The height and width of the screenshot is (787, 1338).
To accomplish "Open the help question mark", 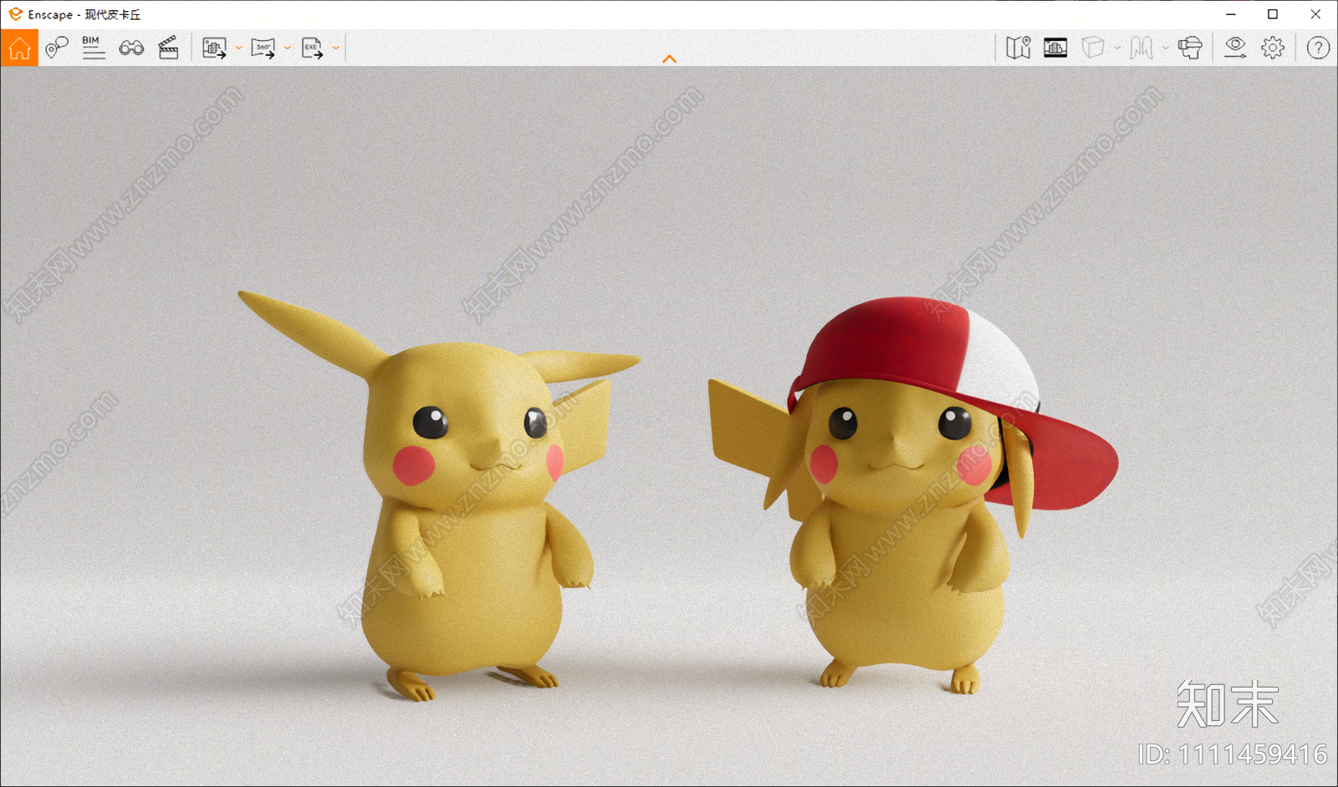I will click(1318, 48).
